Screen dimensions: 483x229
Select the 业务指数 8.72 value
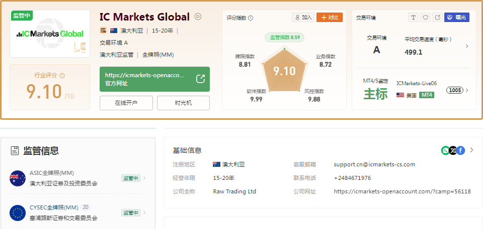pos(326,65)
